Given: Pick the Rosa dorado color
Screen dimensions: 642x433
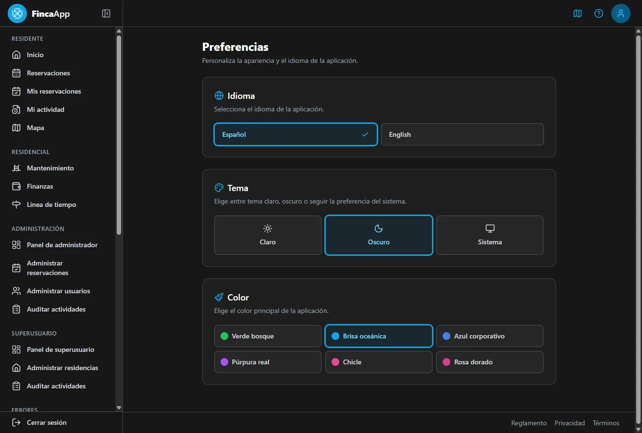Looking at the screenshot, I should click(x=490, y=362).
